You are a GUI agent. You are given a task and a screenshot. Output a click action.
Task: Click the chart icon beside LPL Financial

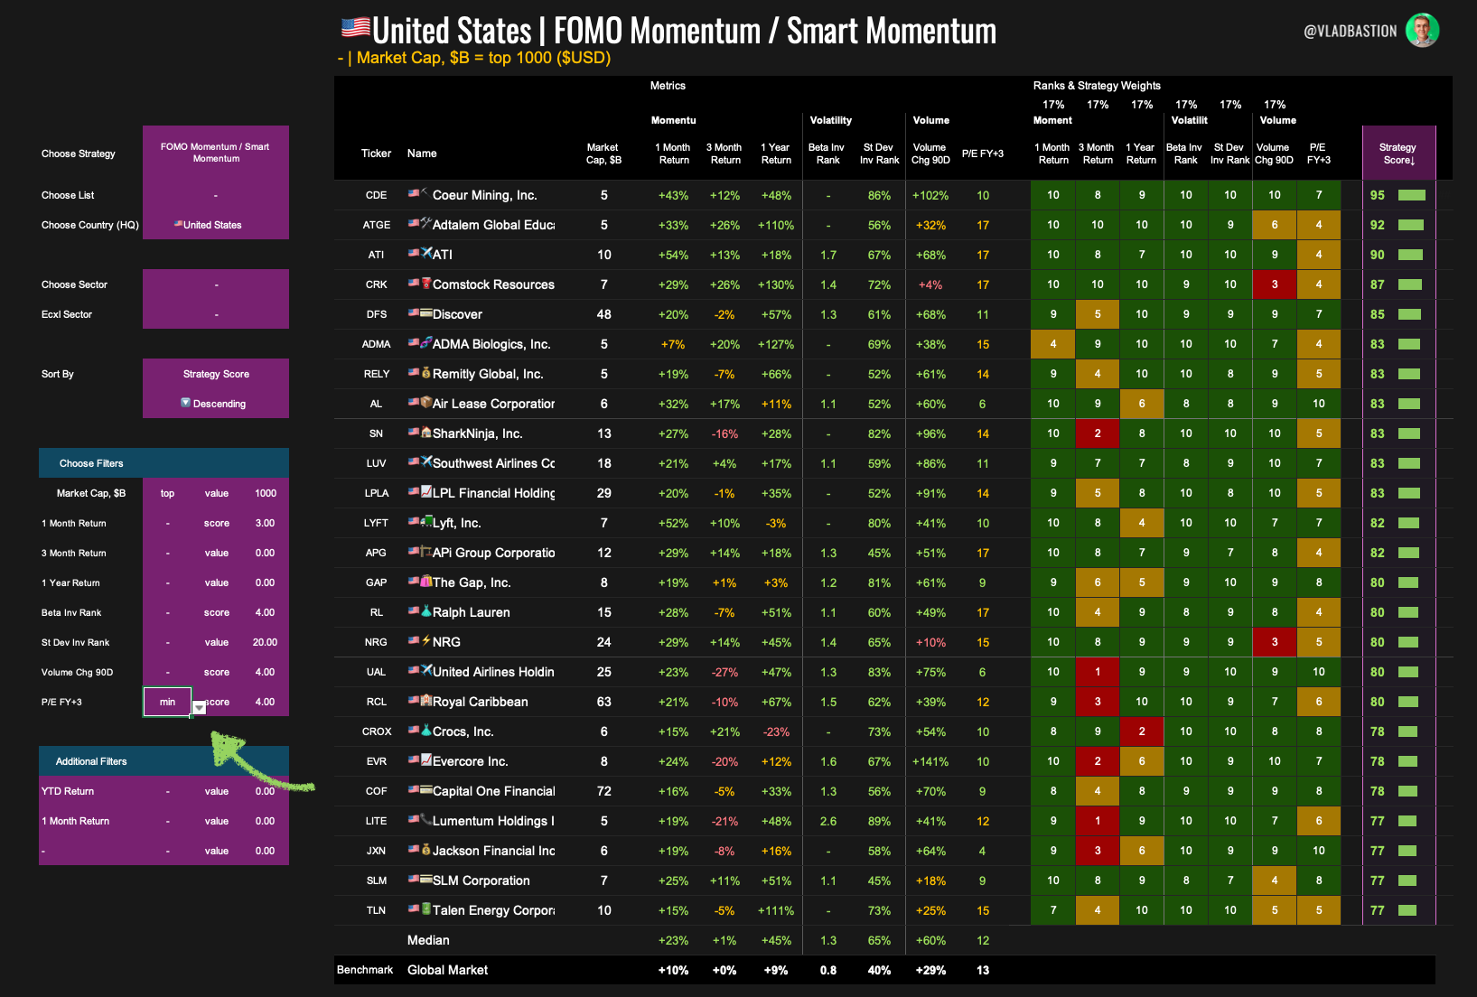[425, 491]
